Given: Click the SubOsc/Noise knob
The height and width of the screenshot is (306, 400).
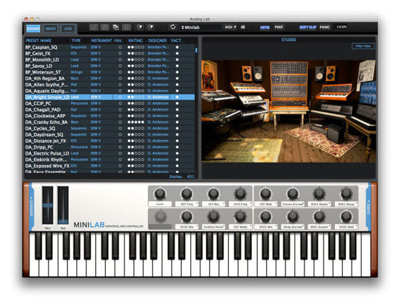Looking at the screenshot, I should click(214, 216).
